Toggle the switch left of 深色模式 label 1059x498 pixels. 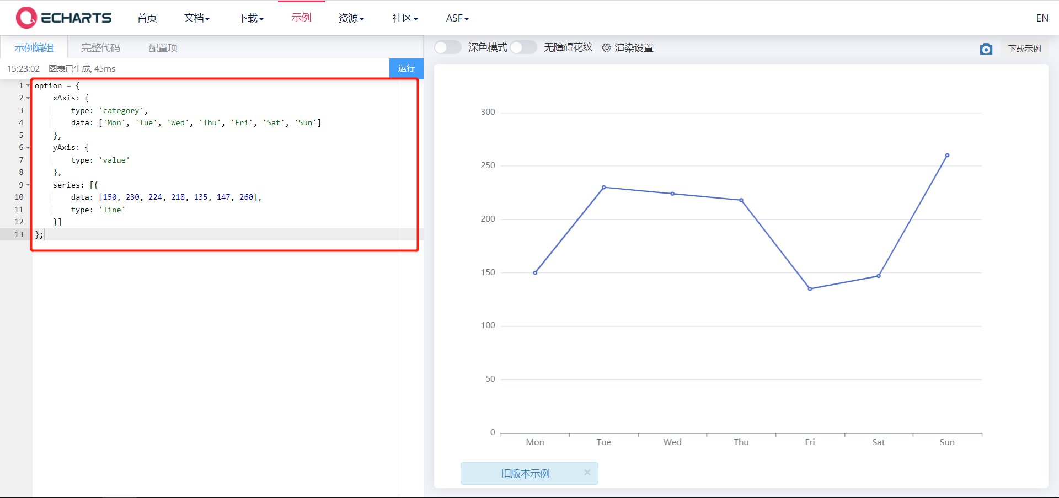[447, 47]
